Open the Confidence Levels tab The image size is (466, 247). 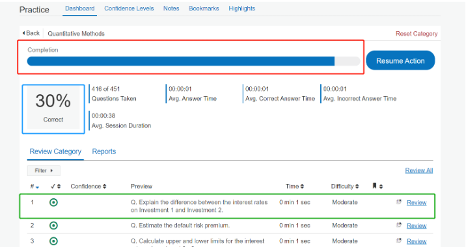[129, 8]
